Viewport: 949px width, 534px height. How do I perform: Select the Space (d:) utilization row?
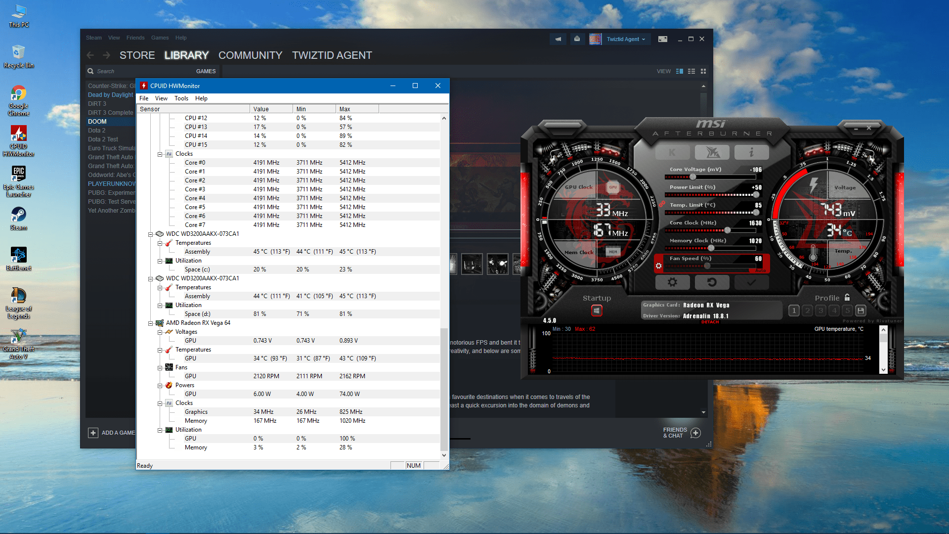click(288, 314)
